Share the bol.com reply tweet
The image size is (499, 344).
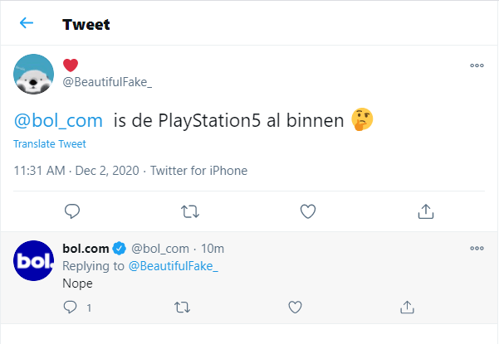pos(407,308)
